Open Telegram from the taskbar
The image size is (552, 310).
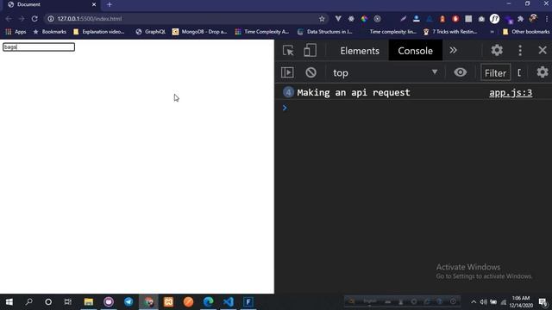(x=129, y=302)
